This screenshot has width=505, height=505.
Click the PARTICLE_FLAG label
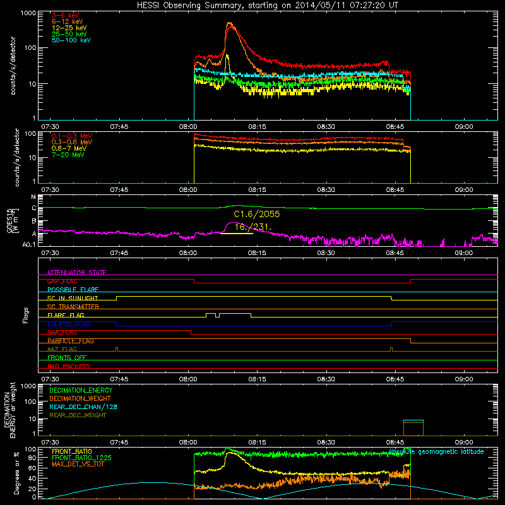tap(71, 341)
